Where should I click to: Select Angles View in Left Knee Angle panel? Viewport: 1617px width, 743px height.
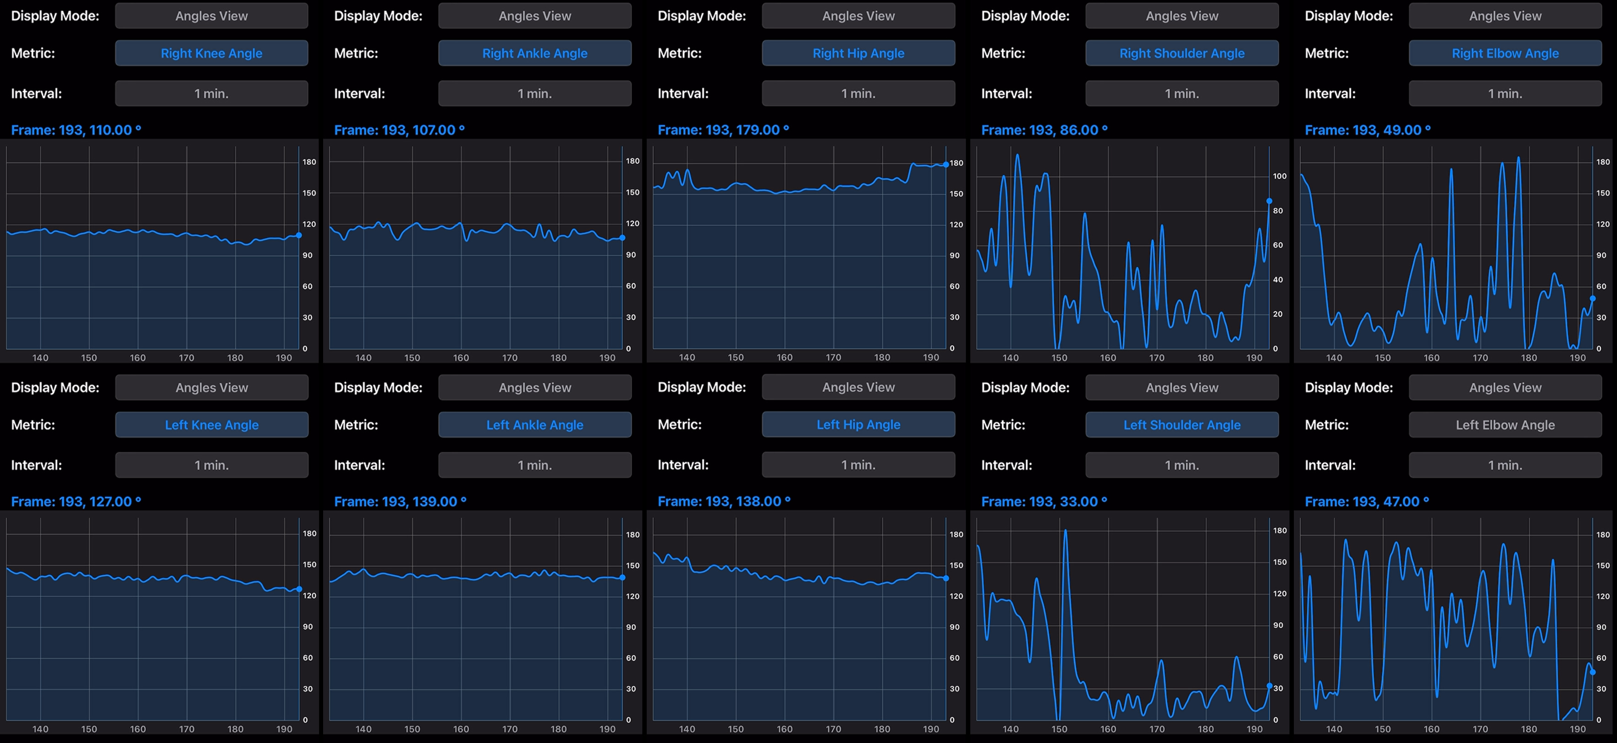coord(212,387)
